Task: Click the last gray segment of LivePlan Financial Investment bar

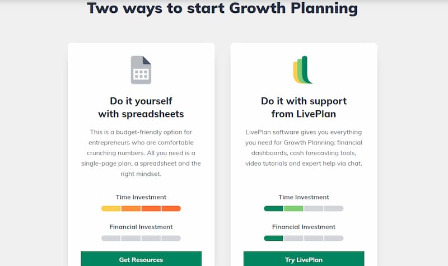Action: pos(334,239)
